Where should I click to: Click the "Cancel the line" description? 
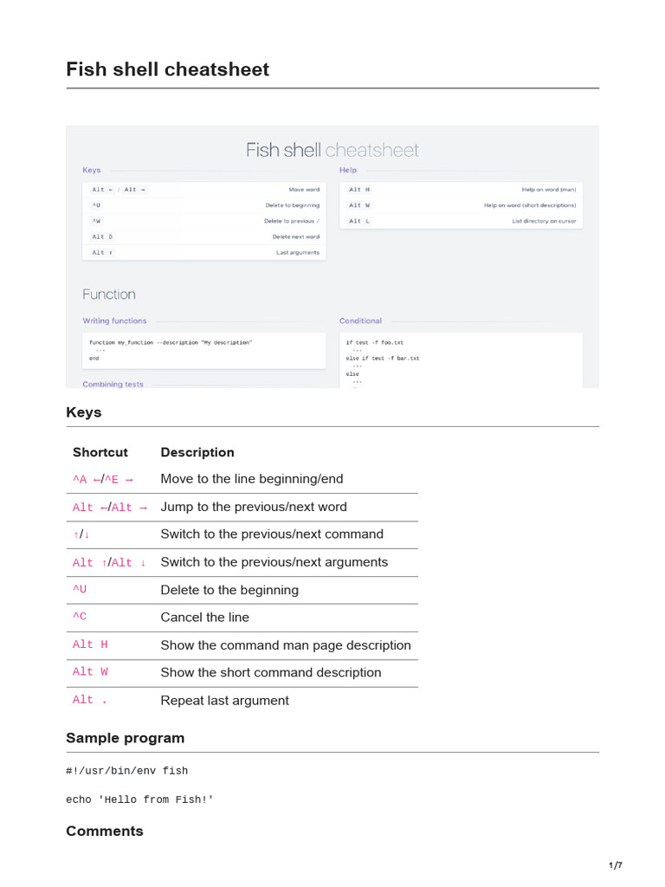pos(205,618)
